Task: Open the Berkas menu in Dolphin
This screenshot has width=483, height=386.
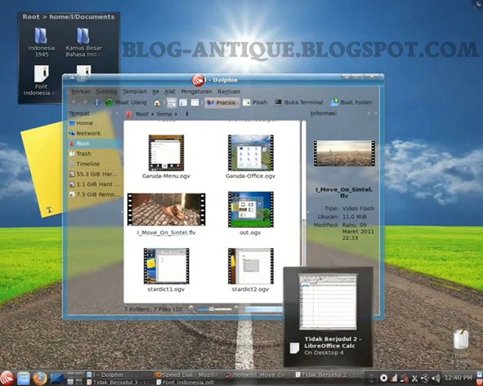Action: click(81, 91)
